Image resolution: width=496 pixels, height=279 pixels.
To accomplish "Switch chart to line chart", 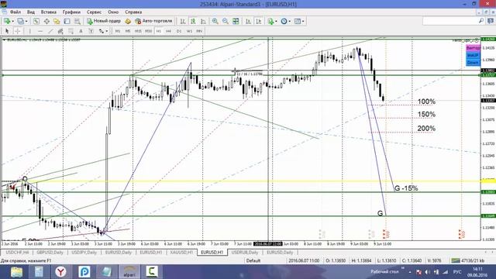I will point(203,21).
